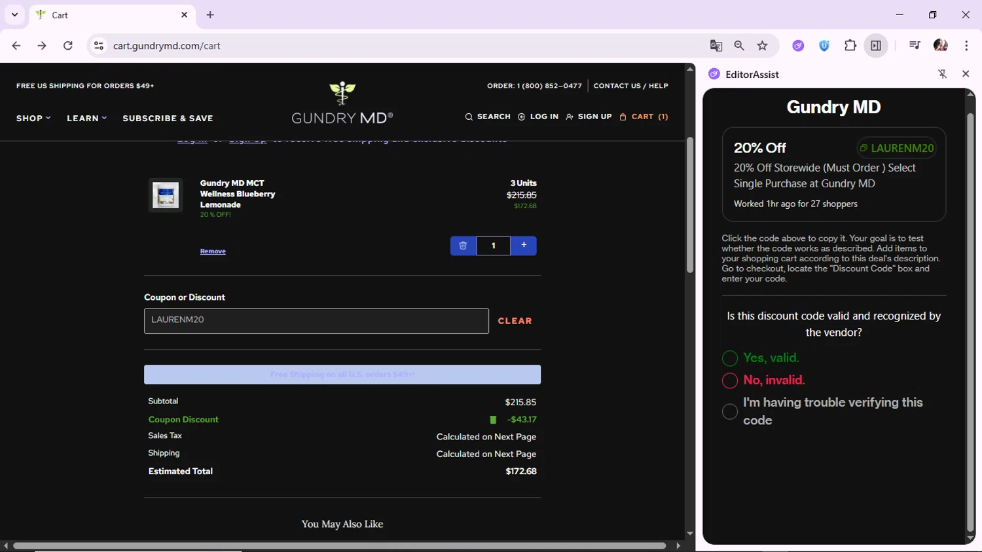Click the trash icon in quantity stepper
This screenshot has height=552, width=982.
463,246
